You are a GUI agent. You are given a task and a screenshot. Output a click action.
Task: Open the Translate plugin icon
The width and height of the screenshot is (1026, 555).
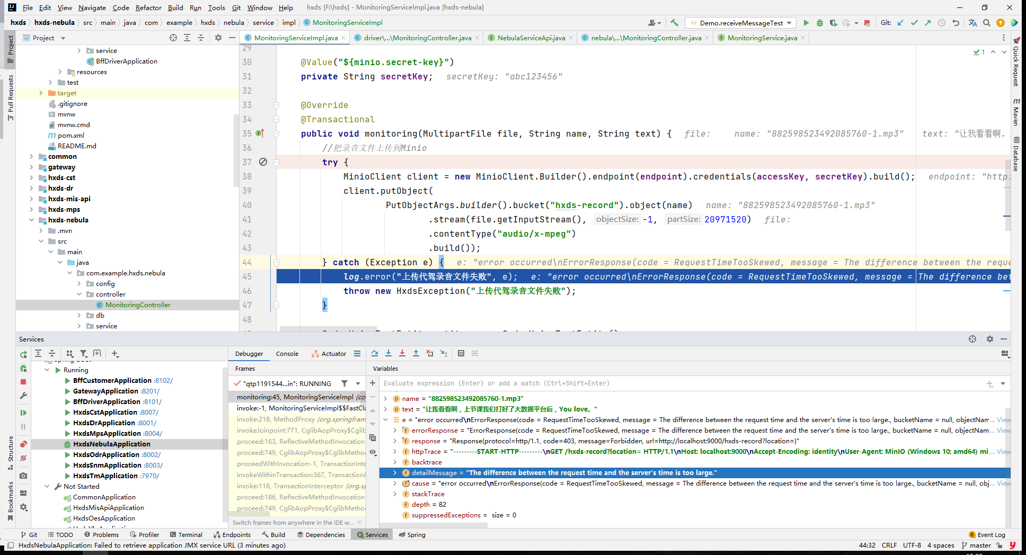[x=972, y=23]
